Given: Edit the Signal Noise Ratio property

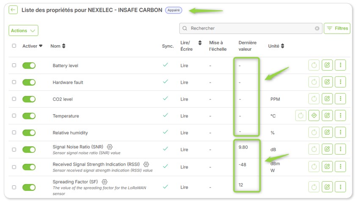Looking at the screenshot, I should 327,149.
